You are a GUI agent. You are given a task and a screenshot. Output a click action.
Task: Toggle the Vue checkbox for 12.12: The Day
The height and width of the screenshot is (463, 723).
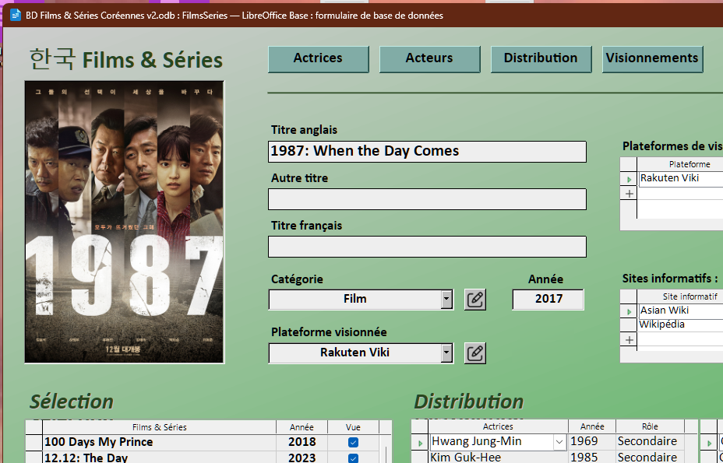pos(353,458)
